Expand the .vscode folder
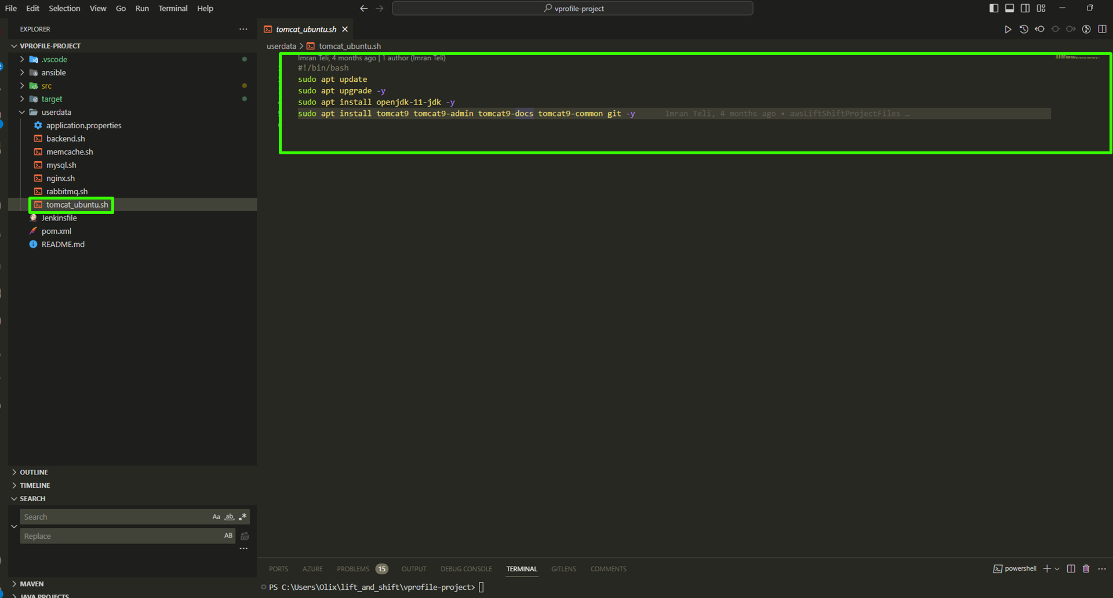Viewport: 1113px width, 598px height. tap(22, 59)
